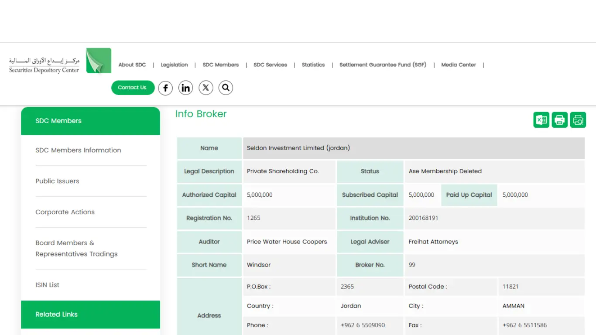Click Ase Membership Deleted status value
This screenshot has height=335, width=596.
[445, 171]
